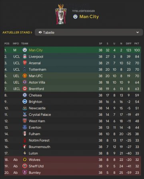Open the Tabelle view combo box
Viewport: 144px width, 179px height.
[x=89, y=32]
